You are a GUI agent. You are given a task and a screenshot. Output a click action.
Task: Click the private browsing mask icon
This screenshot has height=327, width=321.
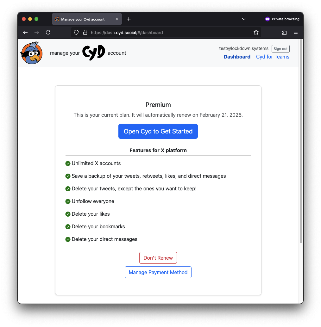pos(267,19)
